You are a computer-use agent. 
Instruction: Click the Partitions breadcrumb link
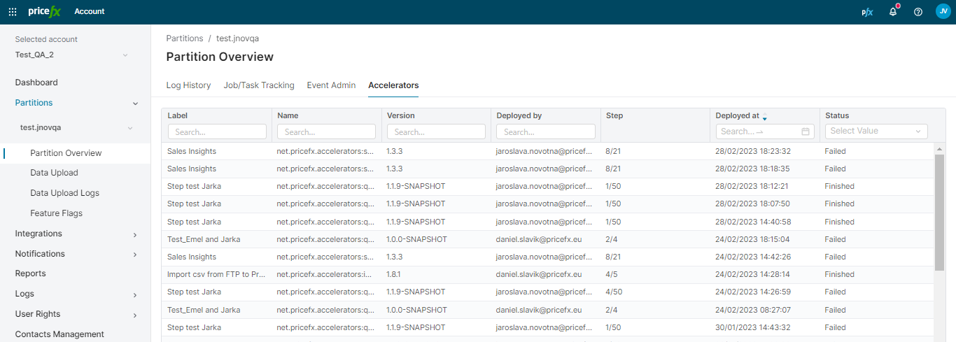pos(184,38)
